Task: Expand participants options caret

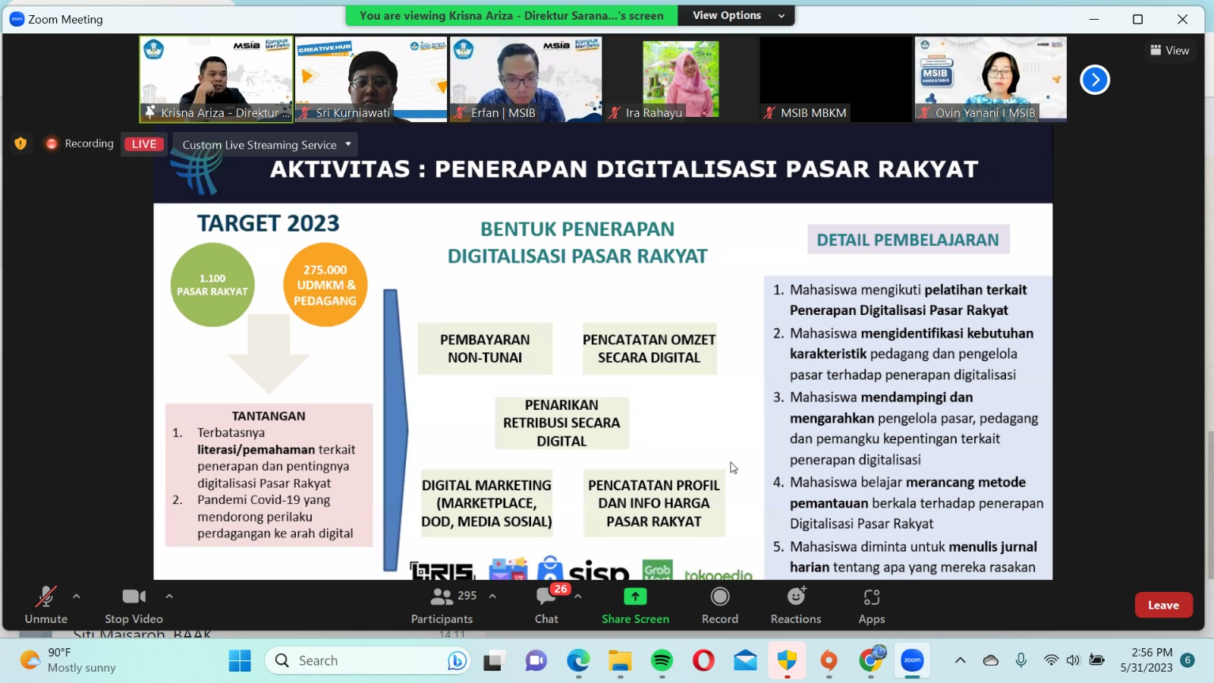Action: tap(492, 596)
